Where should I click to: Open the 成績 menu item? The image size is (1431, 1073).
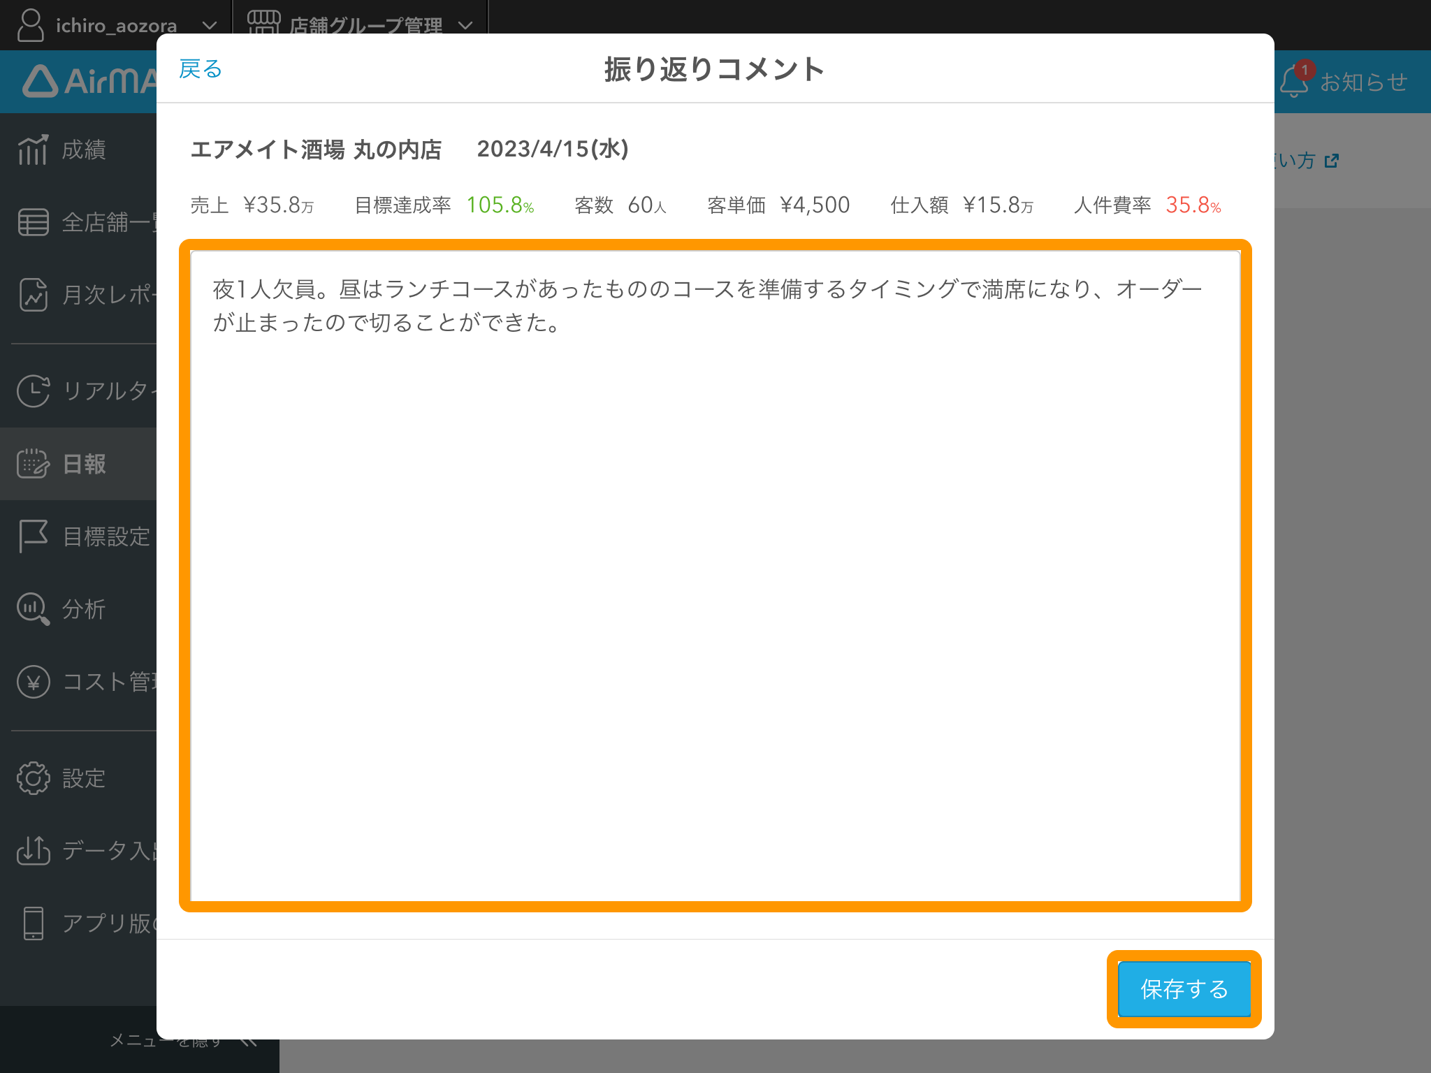(x=78, y=149)
